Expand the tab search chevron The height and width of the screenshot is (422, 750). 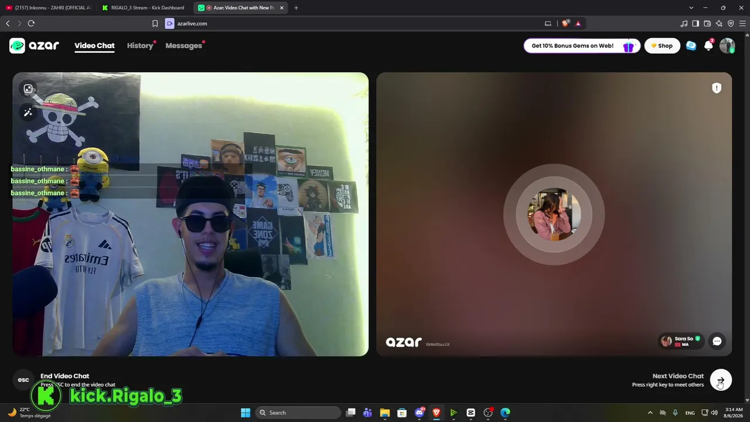(x=691, y=8)
